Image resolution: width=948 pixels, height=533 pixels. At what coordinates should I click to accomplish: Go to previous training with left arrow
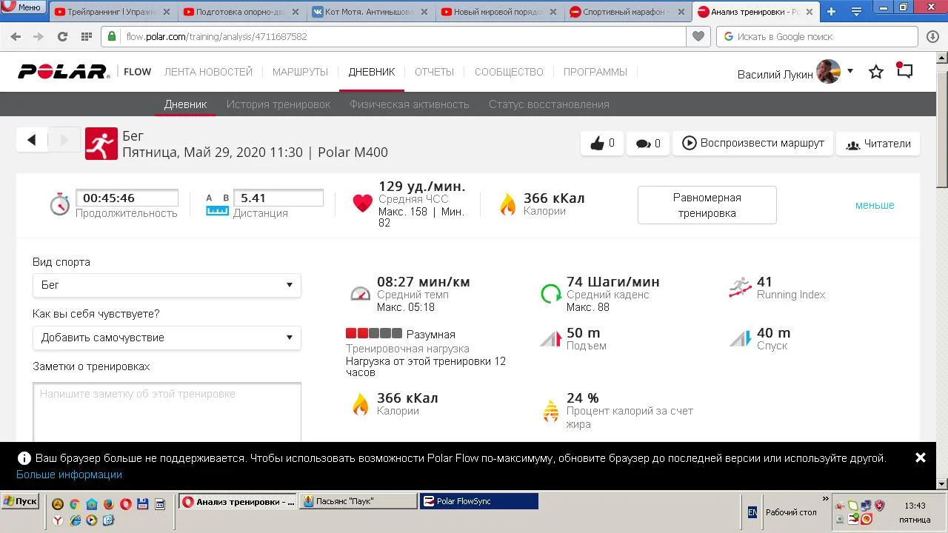[32, 140]
